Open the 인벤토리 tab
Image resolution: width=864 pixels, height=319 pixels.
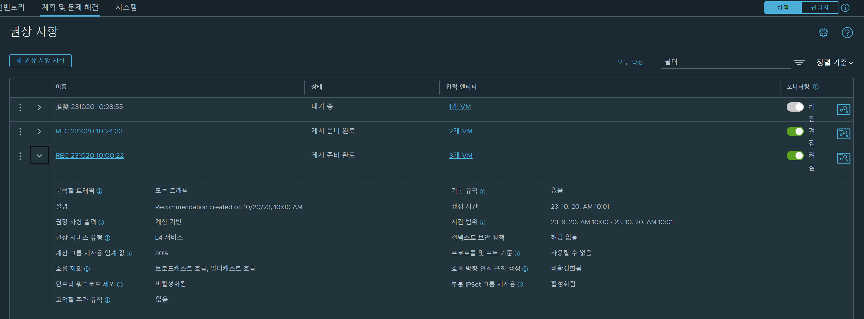pyautogui.click(x=12, y=7)
